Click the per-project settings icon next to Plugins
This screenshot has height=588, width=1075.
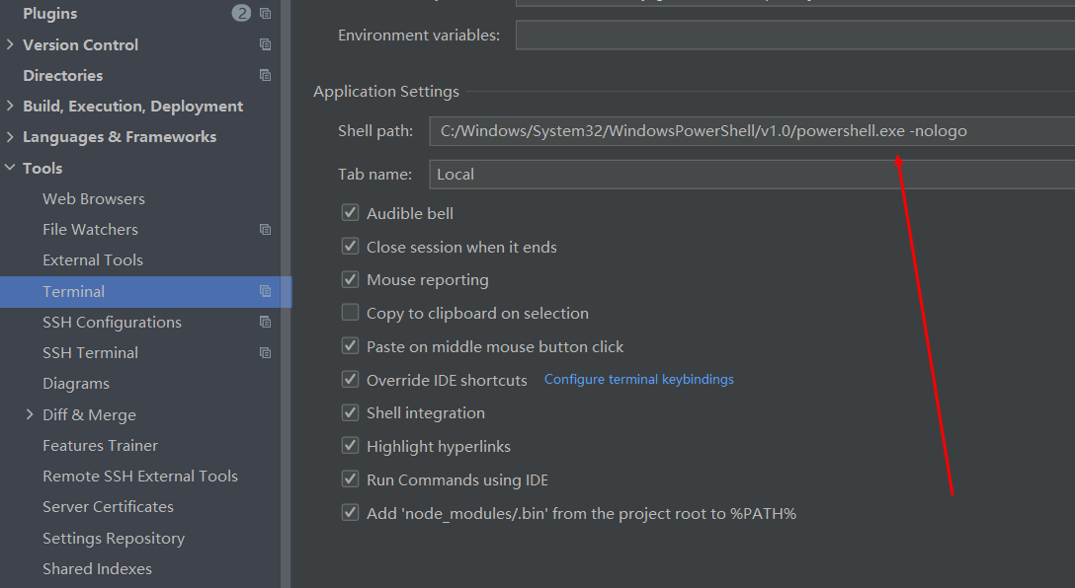(264, 13)
